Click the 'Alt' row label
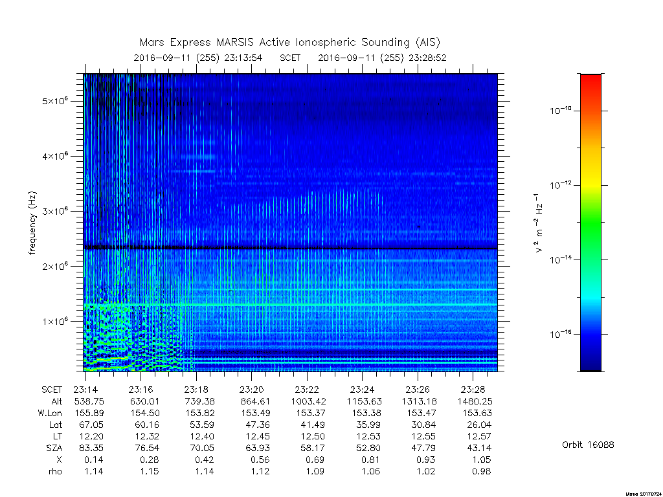The width and height of the screenshot is (663, 497). 56,401
